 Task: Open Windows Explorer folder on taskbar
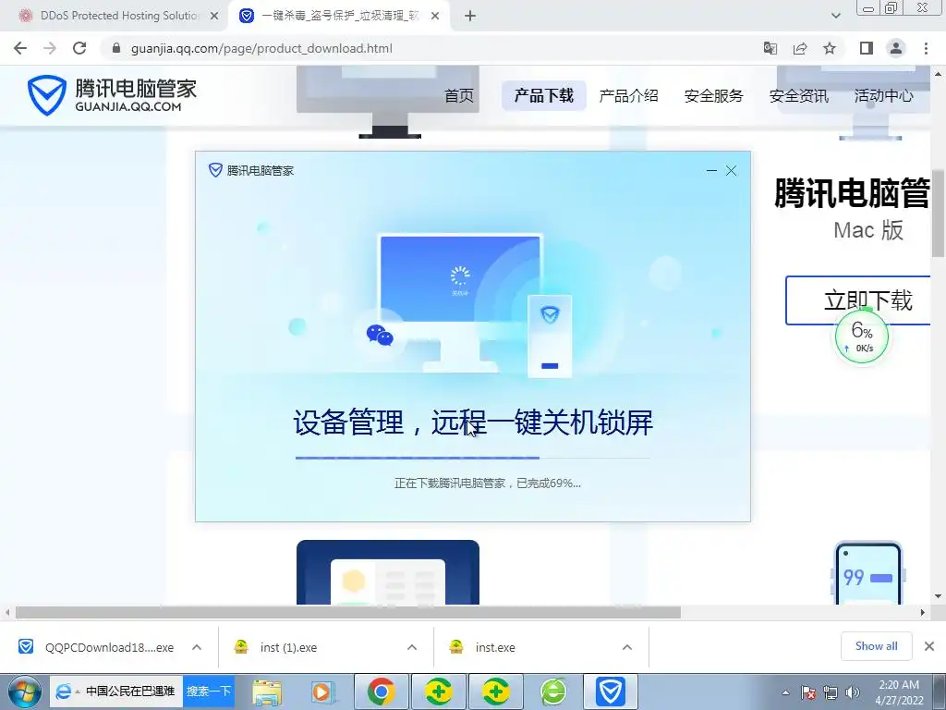point(267,692)
